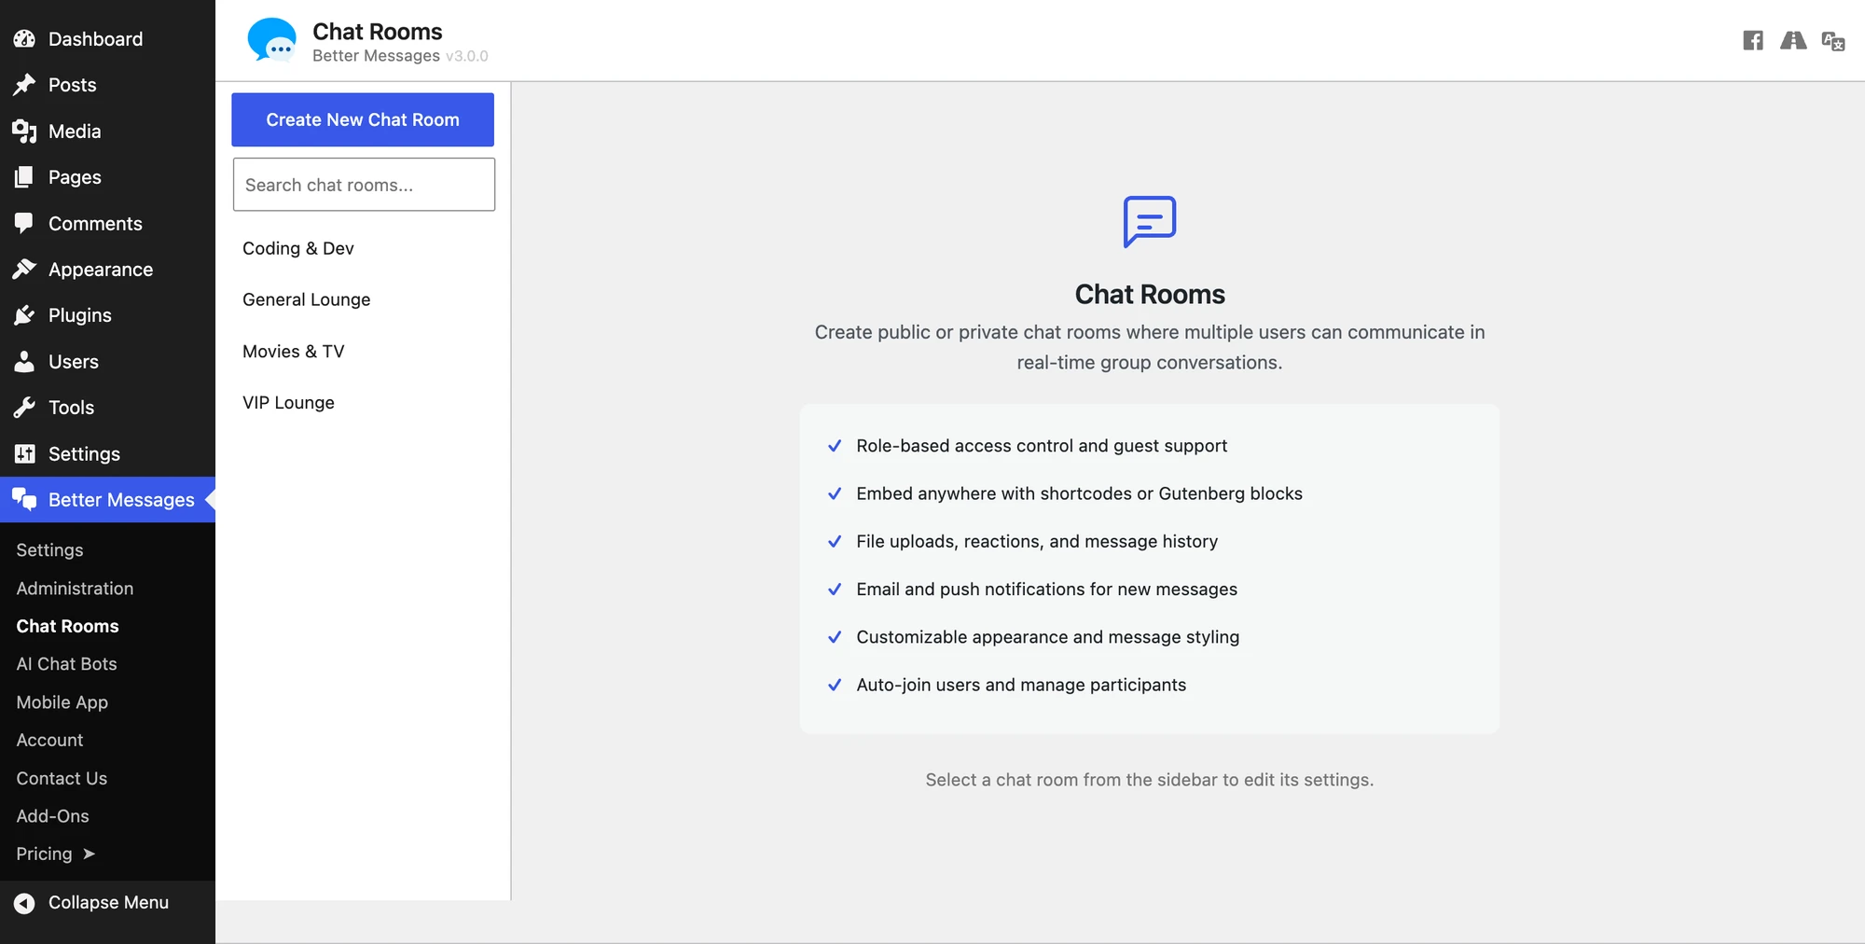Image resolution: width=1865 pixels, height=944 pixels.
Task: Open the documentation road icon in header
Action: click(1793, 40)
